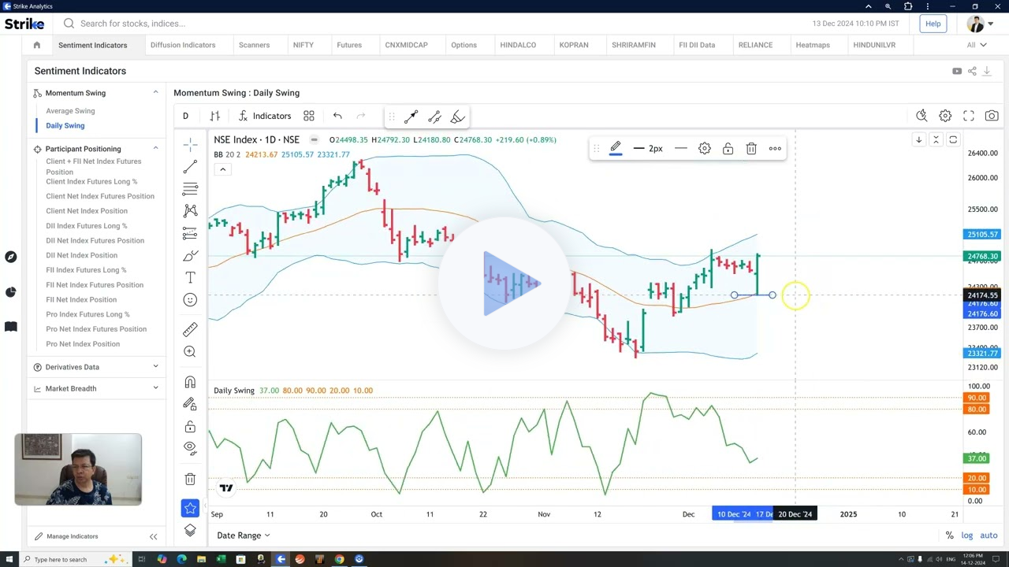Toggle percent scale button

pos(949,535)
